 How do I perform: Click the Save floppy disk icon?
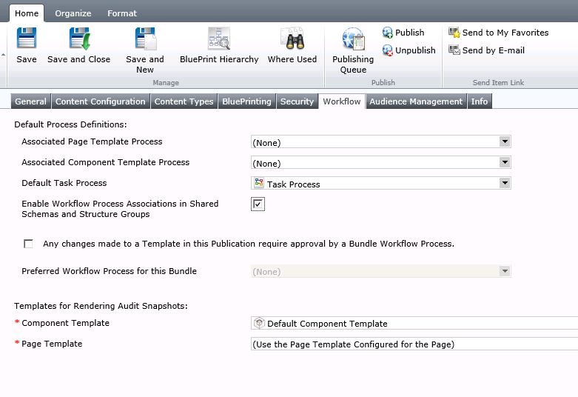27,39
